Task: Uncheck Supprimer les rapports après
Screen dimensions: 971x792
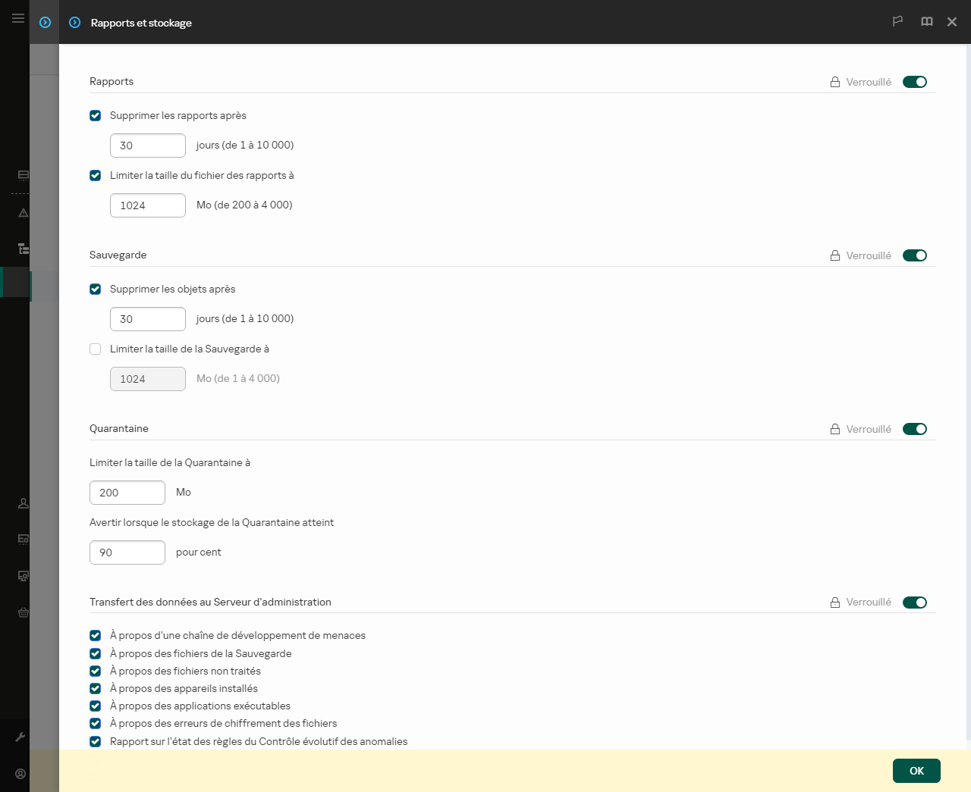Action: point(96,116)
